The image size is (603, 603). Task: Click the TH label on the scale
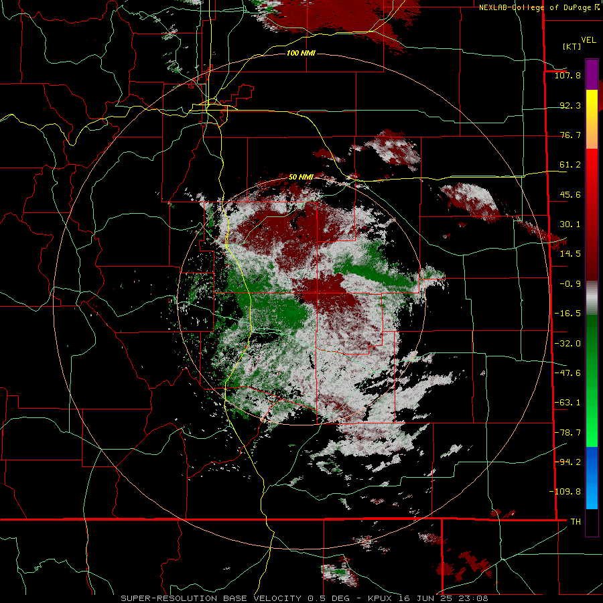pyautogui.click(x=576, y=521)
